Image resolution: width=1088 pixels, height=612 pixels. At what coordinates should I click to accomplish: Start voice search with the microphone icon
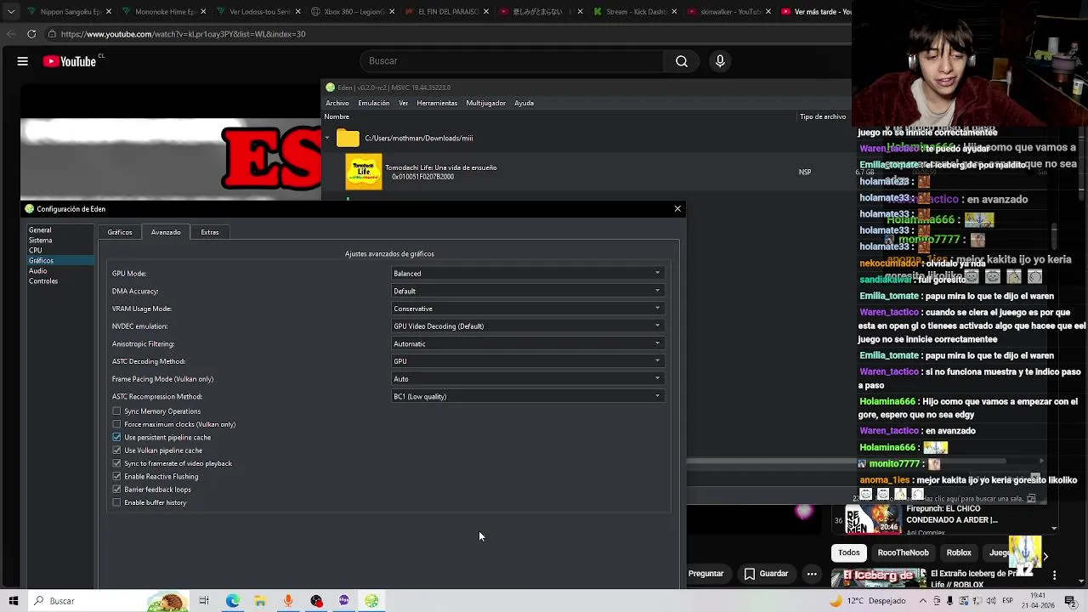[720, 61]
